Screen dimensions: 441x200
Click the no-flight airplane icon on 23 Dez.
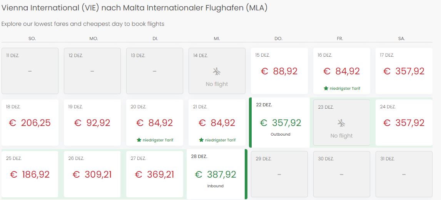341,123
